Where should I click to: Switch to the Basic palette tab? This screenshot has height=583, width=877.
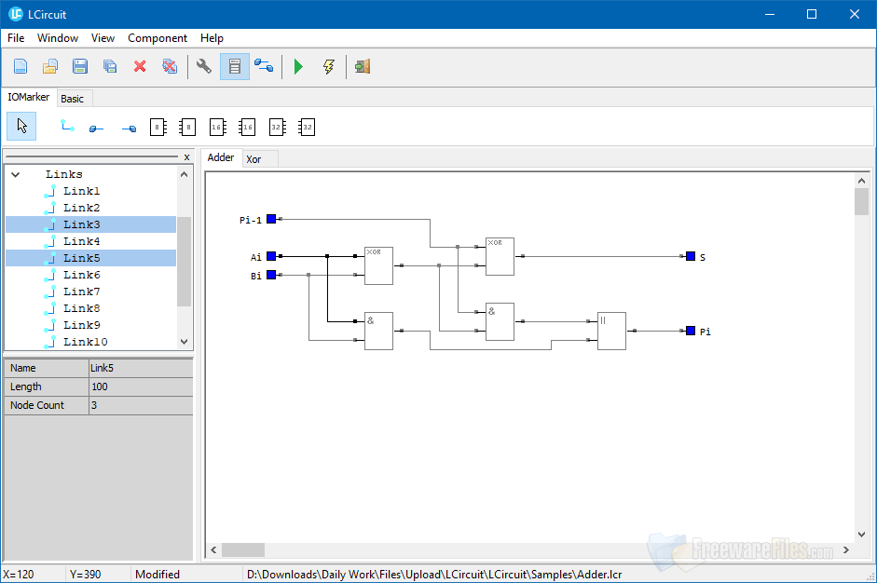coord(74,97)
